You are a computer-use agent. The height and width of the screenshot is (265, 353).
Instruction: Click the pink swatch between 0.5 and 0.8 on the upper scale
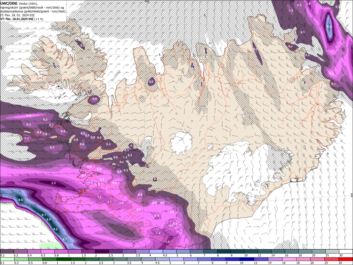pos(47,251)
